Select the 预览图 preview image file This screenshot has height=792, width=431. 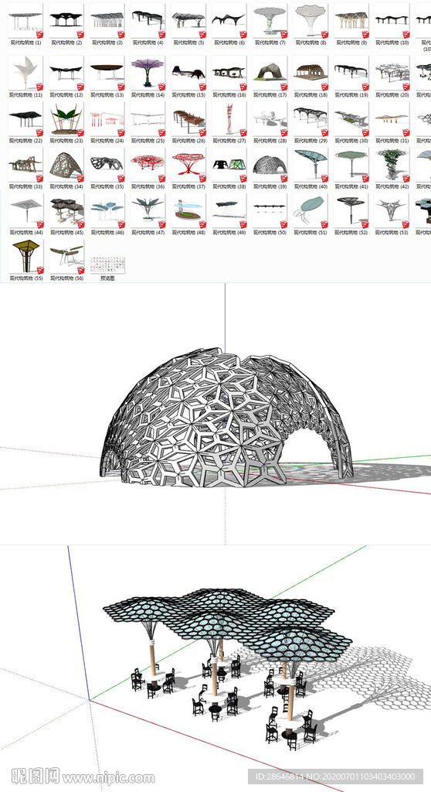[x=107, y=268]
